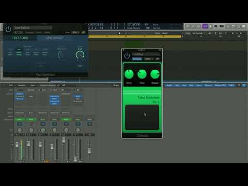Viewport: 248px width, 186px height.
Task: Click the first channel strip volume fader
Action: pos(17,144)
